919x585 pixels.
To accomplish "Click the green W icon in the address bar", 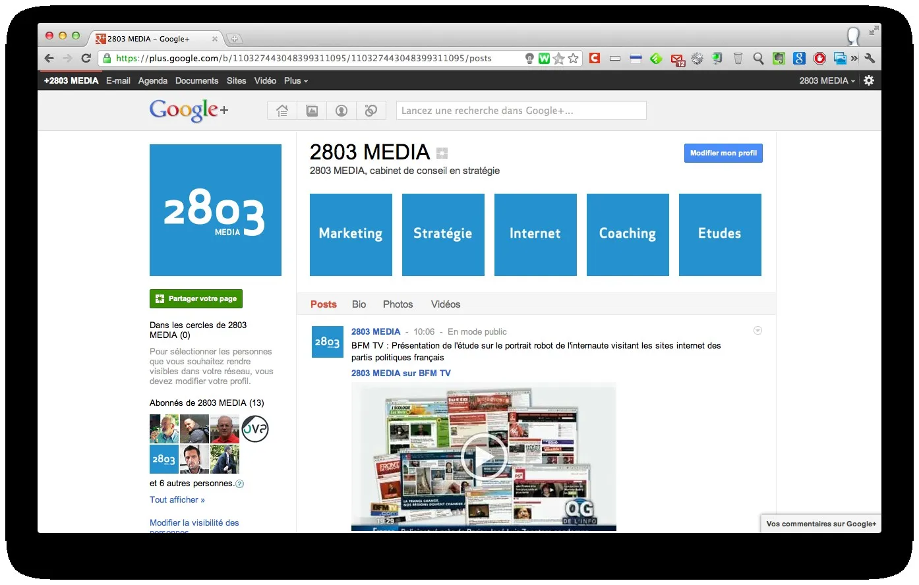I will (x=544, y=58).
